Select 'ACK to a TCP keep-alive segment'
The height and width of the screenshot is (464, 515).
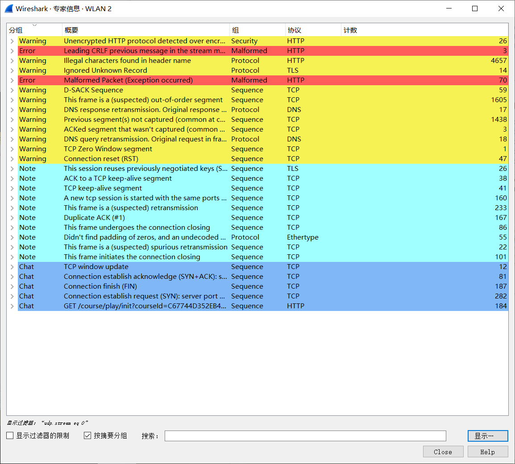tap(117, 178)
